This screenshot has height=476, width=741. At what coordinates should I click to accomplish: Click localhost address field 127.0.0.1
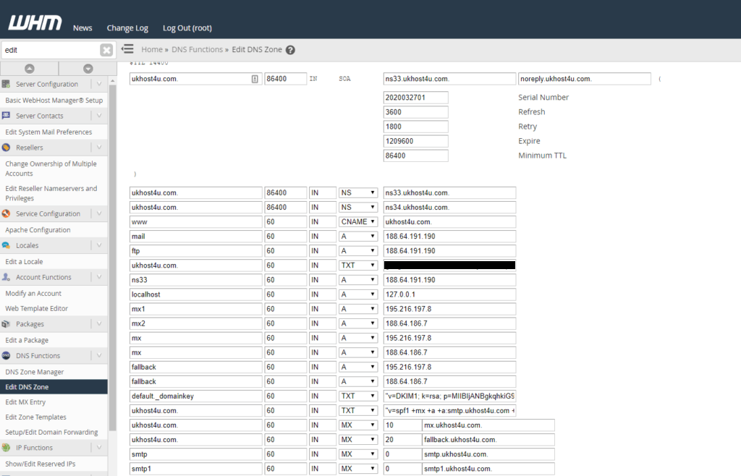[x=449, y=294]
